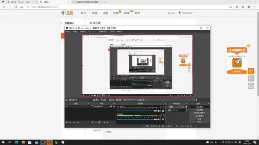The image size is (259, 145).
Task: Open 分类 link in Douyu navigation
Action: point(105,13)
